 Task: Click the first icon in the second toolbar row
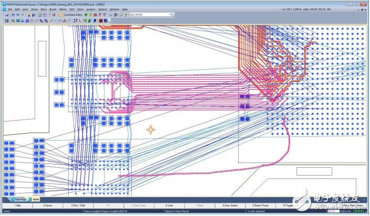[6, 20]
